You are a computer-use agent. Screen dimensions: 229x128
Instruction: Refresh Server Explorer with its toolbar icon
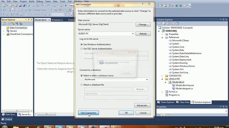pyautogui.click(x=4, y=24)
